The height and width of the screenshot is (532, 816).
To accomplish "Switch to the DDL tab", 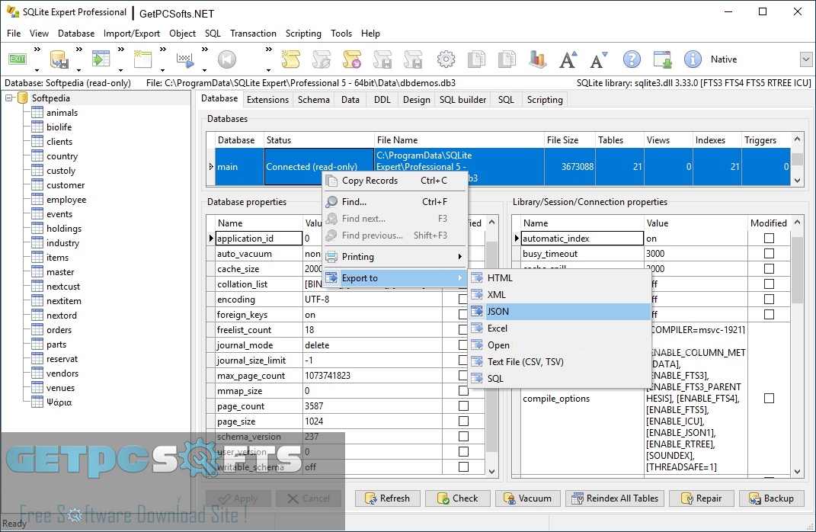I will point(382,99).
